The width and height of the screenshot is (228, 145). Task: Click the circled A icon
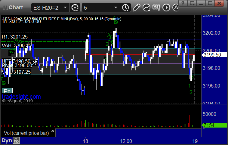176,8
